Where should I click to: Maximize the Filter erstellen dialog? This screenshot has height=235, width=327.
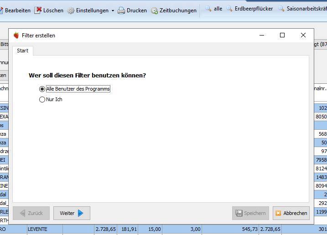[282, 35]
